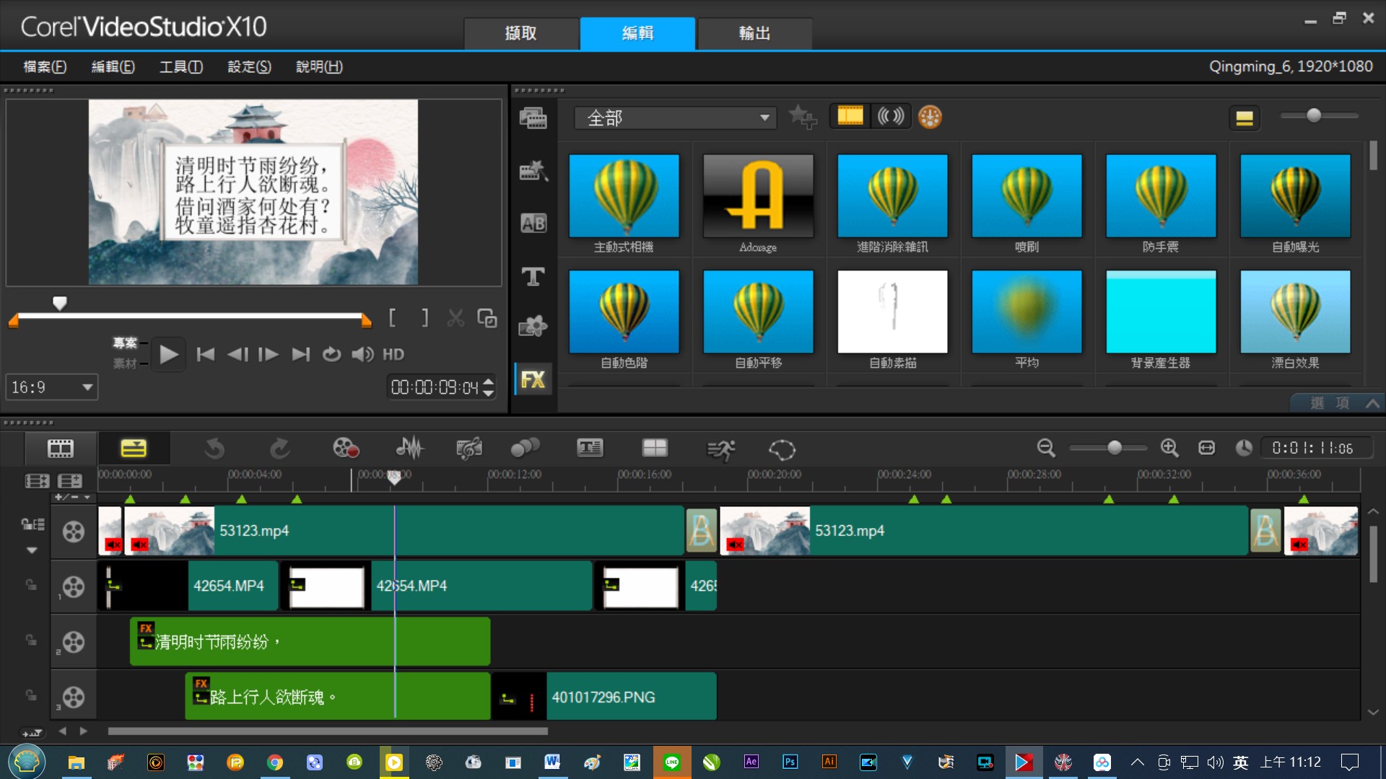Image resolution: width=1386 pixels, height=779 pixels.
Task: Open the 擷取 capture tab
Action: [521, 33]
